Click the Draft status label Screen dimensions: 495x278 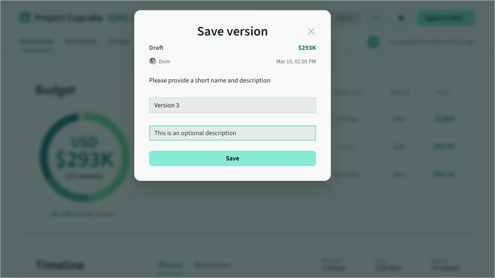156,48
